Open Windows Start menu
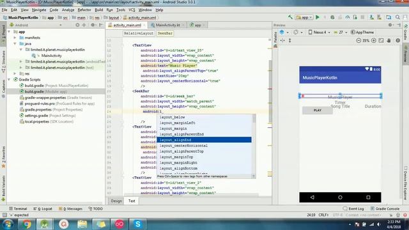The height and width of the screenshot is (230, 409). coord(8,224)
